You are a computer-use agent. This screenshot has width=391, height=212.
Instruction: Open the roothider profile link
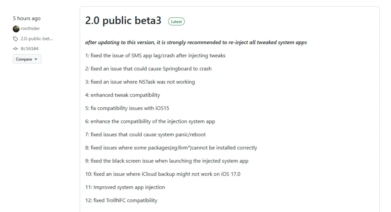tap(30, 29)
